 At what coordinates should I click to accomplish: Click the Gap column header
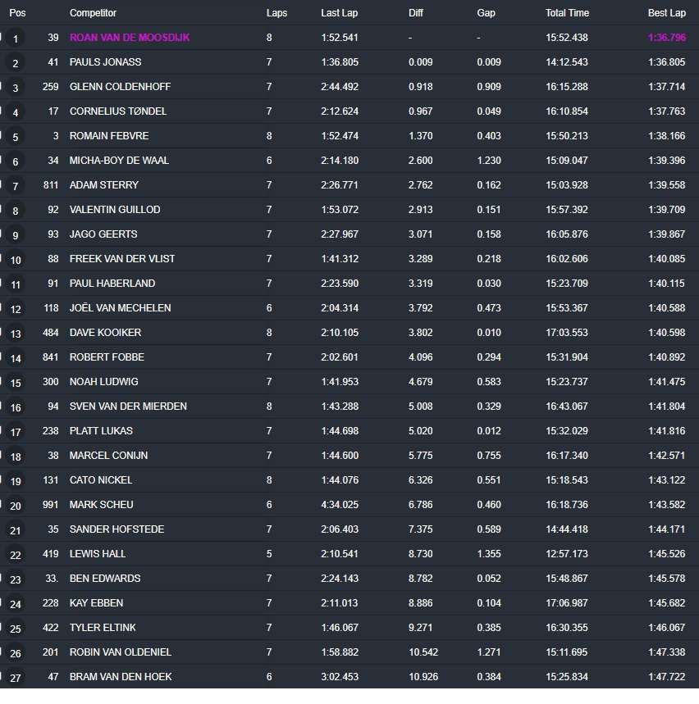(x=486, y=13)
